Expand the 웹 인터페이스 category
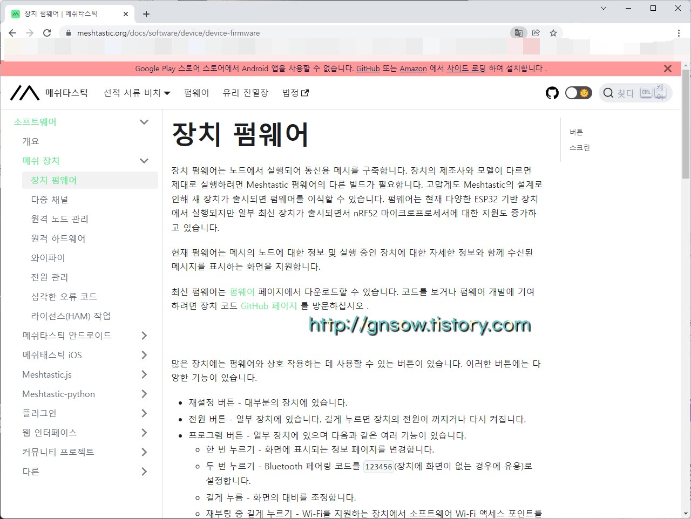Image resolution: width=691 pixels, height=519 pixels. (x=144, y=433)
